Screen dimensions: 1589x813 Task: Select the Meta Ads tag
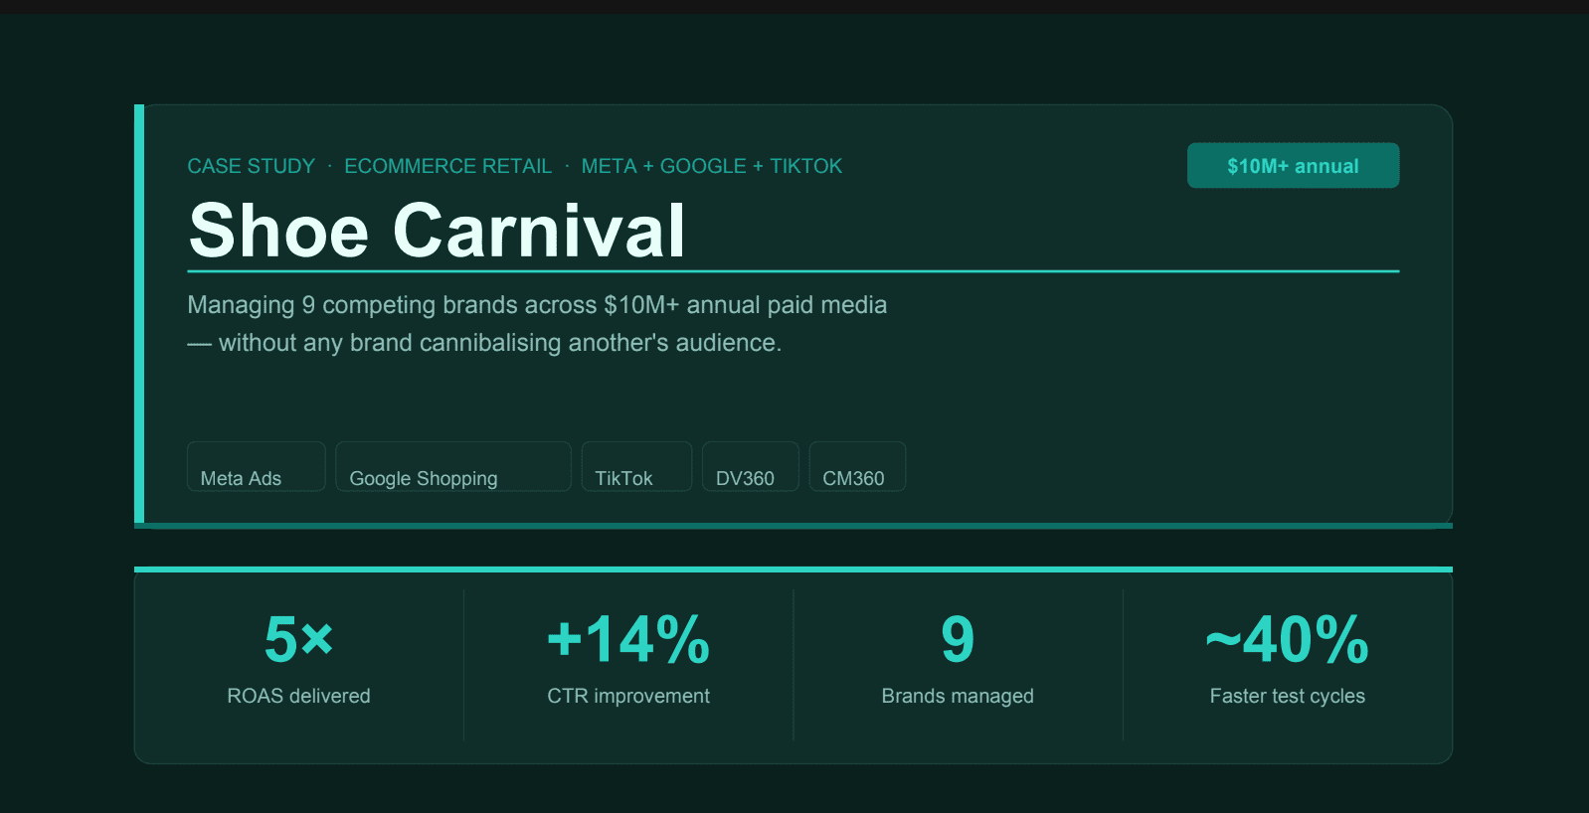tap(257, 466)
